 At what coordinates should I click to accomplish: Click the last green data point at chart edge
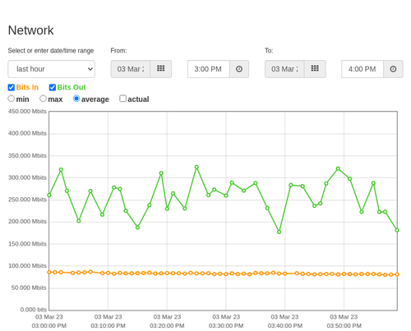click(x=397, y=230)
